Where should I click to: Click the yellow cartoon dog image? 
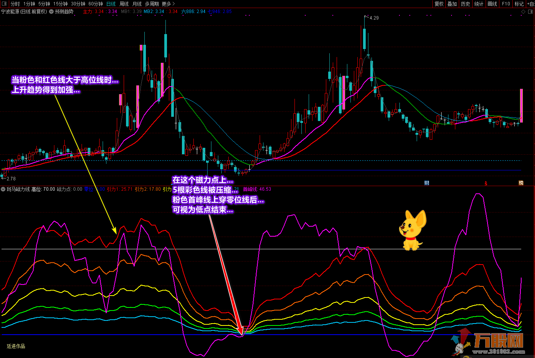coord(412,230)
